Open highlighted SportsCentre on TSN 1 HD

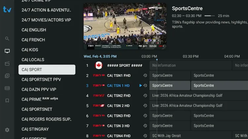pos(170,86)
